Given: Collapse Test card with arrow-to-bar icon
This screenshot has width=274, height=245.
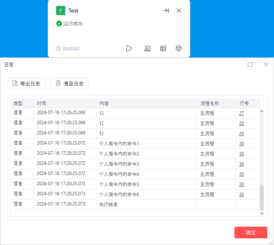Looking at the screenshot, I should 166,11.
